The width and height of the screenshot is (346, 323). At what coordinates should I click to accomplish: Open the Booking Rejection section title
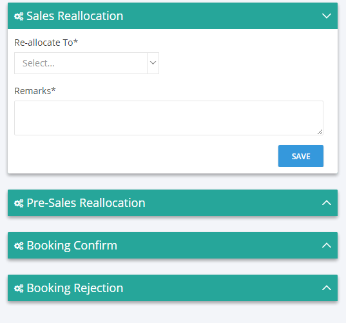point(75,288)
